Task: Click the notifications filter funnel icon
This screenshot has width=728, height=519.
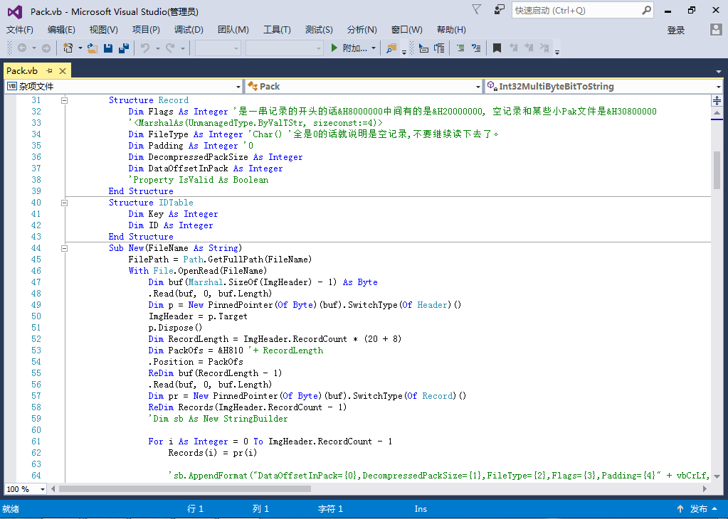Action: coord(477,10)
